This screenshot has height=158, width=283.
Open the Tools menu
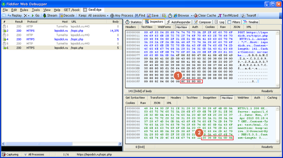[36, 10]
